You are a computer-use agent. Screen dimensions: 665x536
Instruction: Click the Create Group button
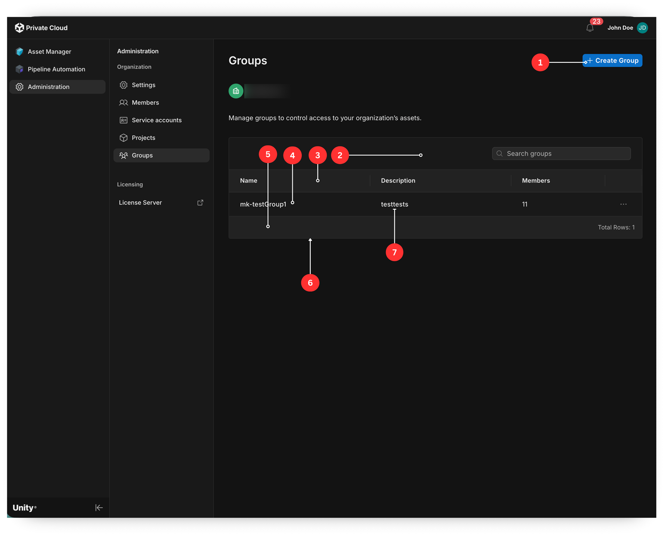click(612, 60)
